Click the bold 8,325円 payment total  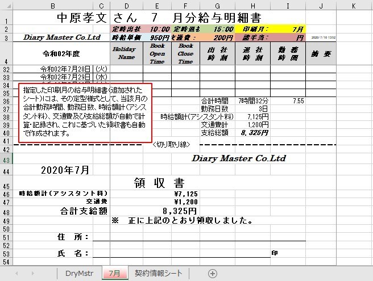coord(252,132)
